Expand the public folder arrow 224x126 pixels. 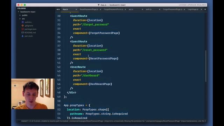point(20,15)
